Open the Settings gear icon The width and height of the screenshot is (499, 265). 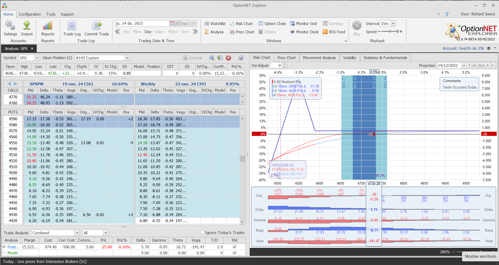pos(10,26)
